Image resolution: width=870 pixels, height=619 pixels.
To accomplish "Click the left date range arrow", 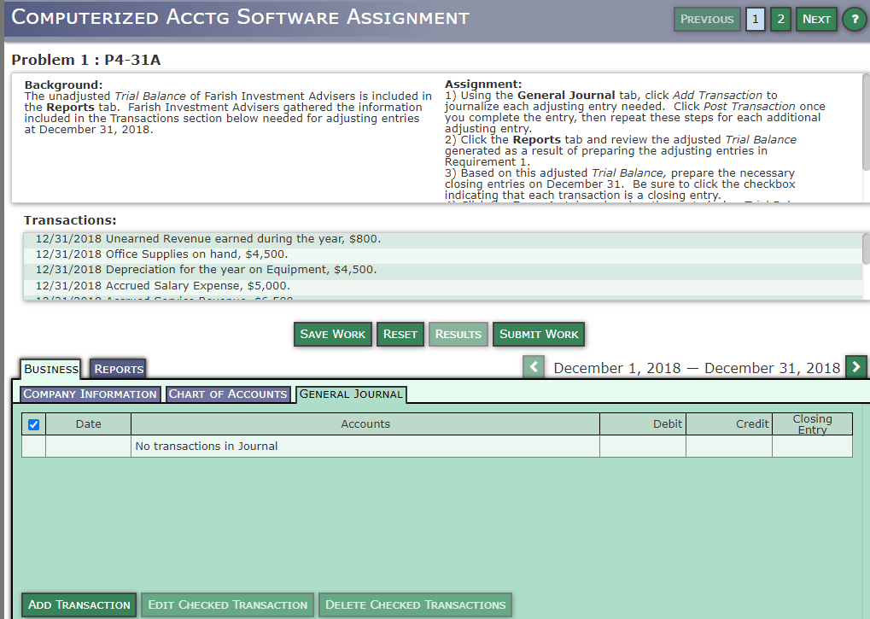I will [532, 366].
